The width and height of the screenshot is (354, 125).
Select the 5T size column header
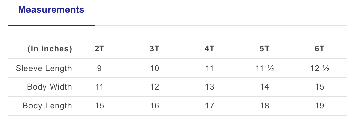(264, 49)
